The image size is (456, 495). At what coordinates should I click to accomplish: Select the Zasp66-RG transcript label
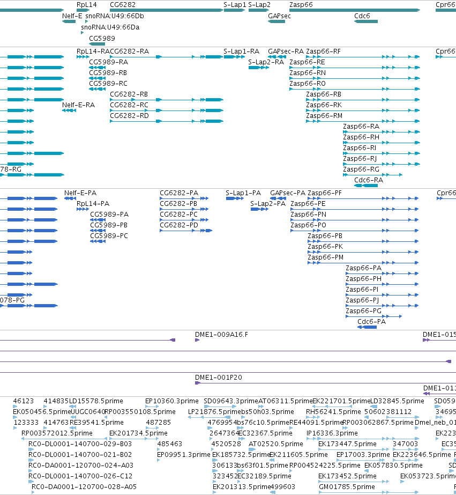point(361,169)
